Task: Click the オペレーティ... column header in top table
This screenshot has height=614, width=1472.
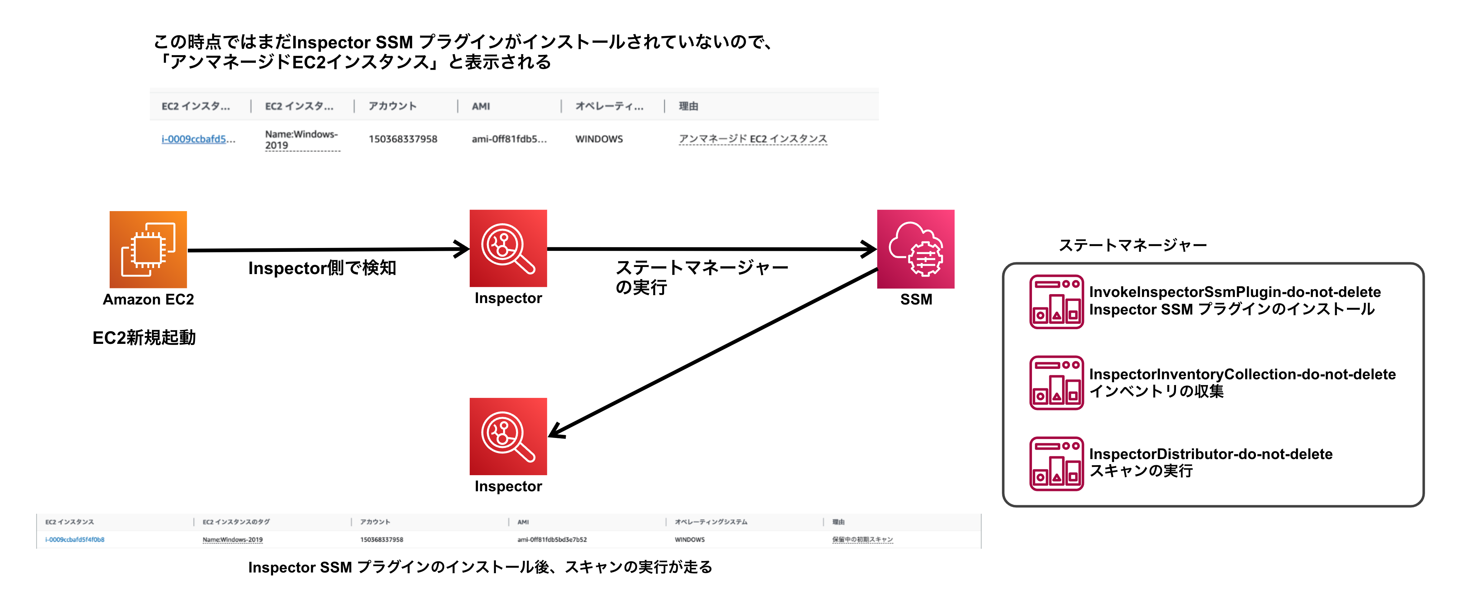Action: tap(609, 106)
